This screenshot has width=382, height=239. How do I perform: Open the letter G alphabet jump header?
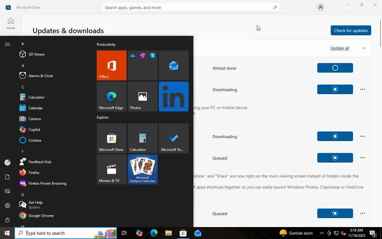coord(23,194)
